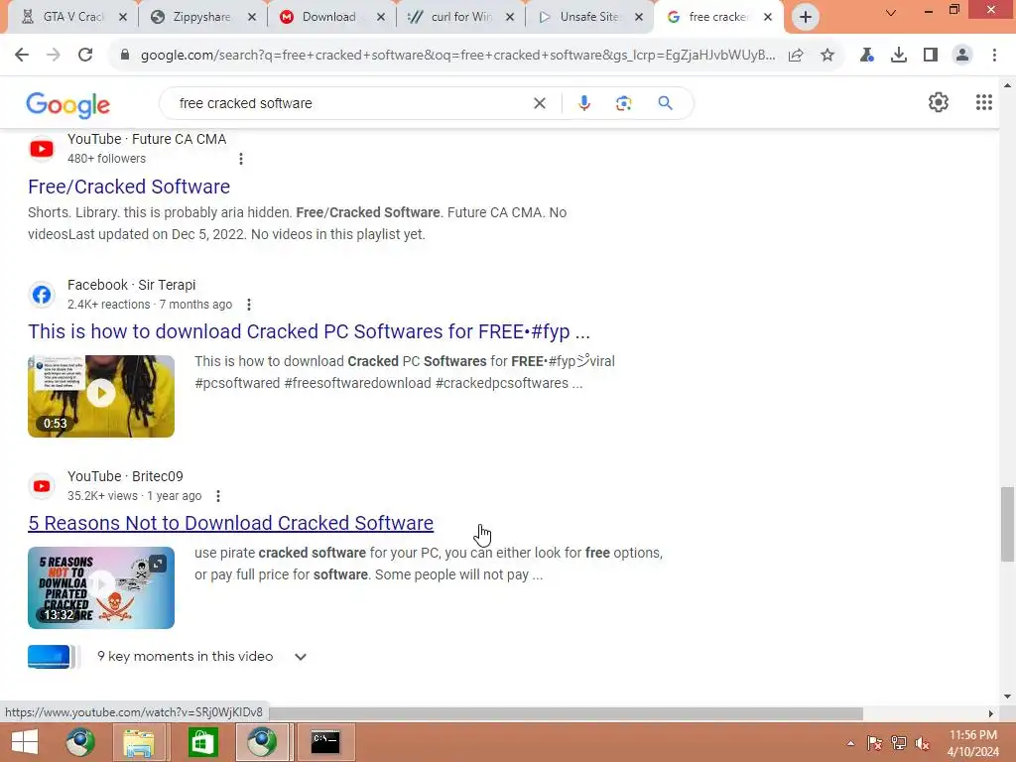Click the Google logo

click(x=68, y=105)
